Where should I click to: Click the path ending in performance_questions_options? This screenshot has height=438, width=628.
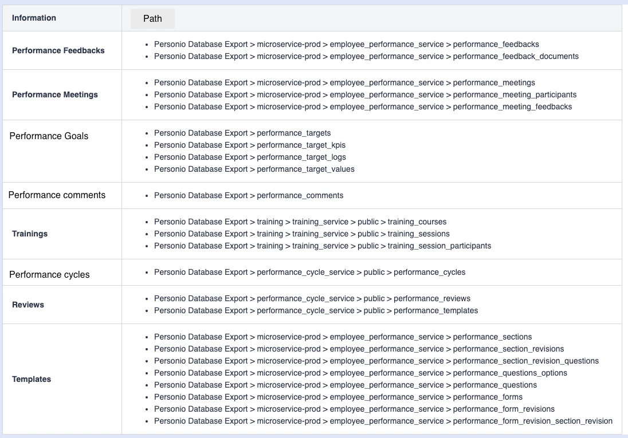360,373
